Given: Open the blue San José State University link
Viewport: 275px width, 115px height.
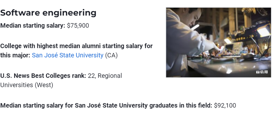Looking at the screenshot, I should click(67, 55).
